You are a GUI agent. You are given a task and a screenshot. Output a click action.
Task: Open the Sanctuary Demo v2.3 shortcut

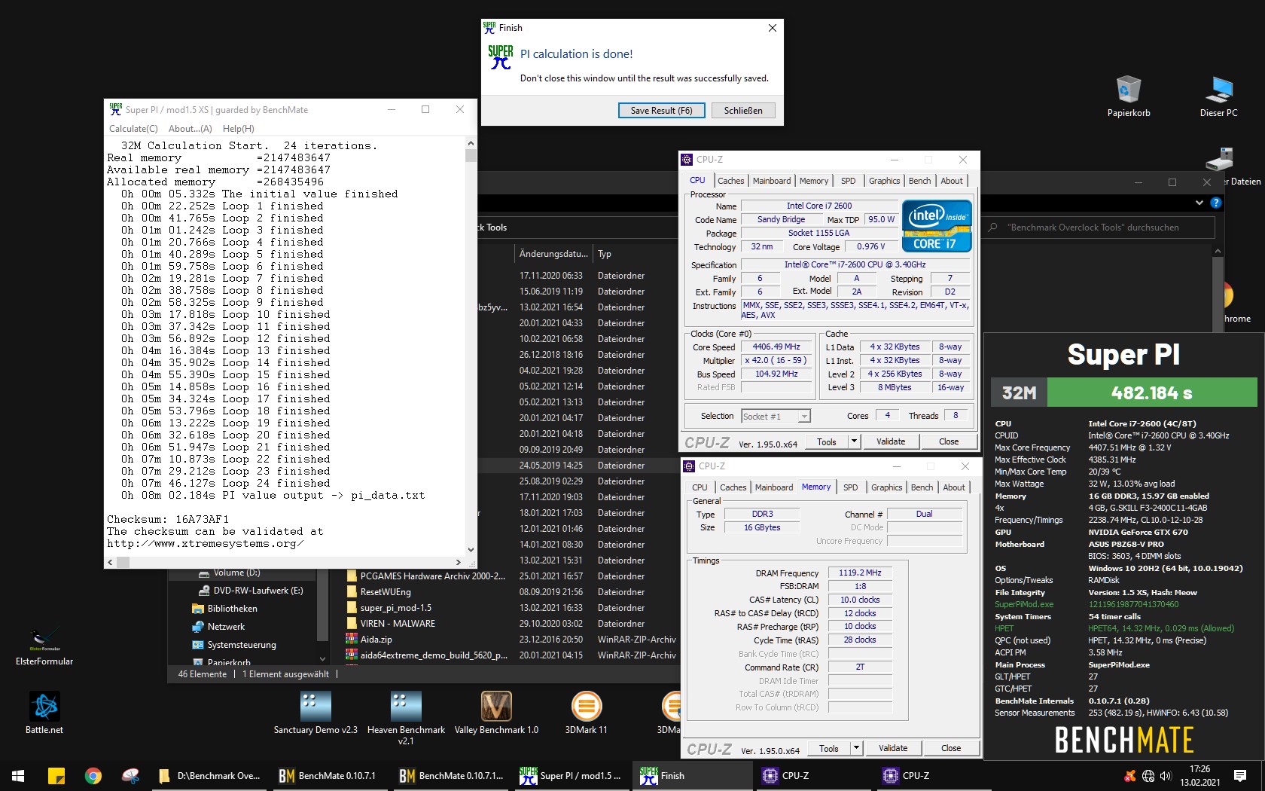[x=315, y=713]
